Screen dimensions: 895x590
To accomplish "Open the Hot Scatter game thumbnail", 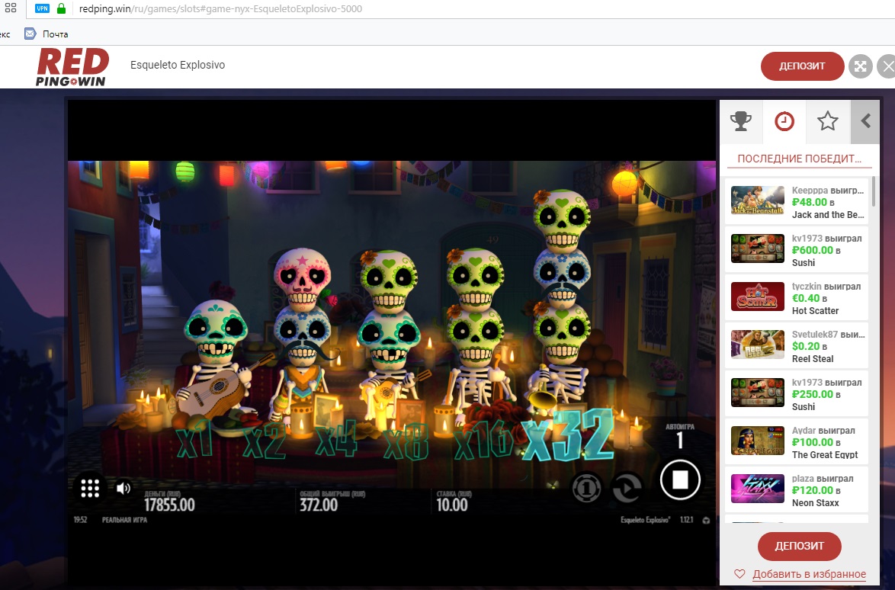I will [758, 296].
